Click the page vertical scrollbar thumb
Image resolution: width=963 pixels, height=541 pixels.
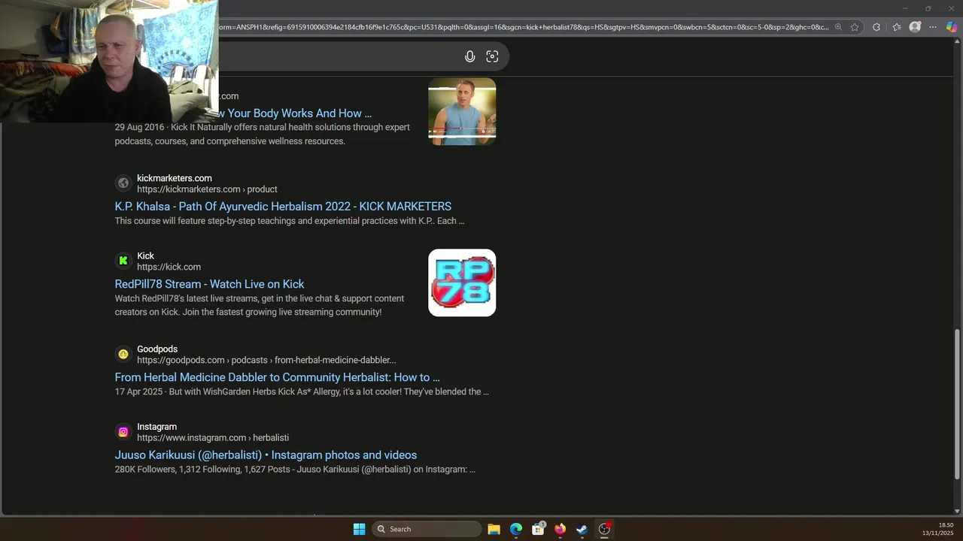click(x=957, y=403)
